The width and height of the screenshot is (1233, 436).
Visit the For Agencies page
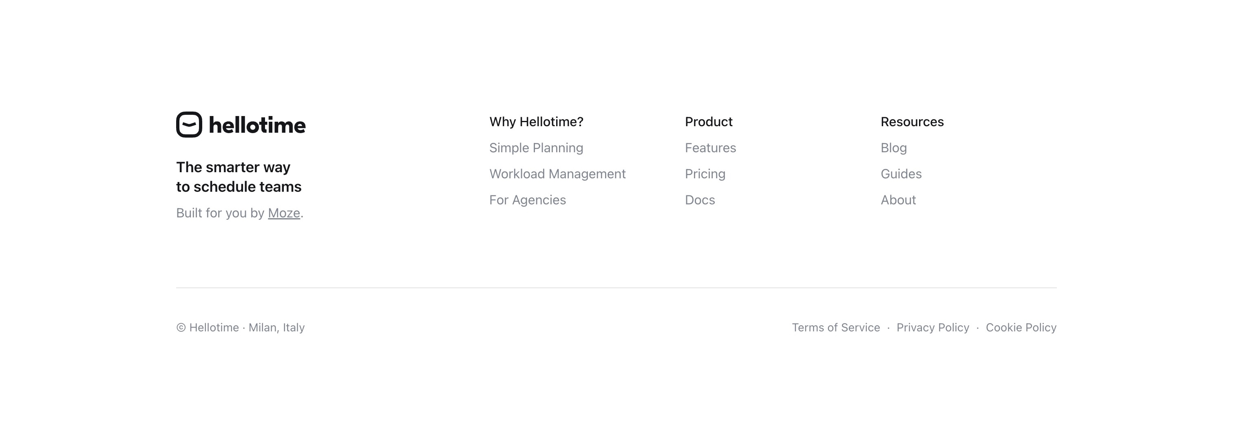[x=528, y=200]
